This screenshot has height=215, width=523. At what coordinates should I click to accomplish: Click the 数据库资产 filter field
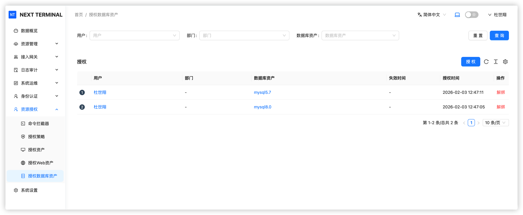click(360, 35)
